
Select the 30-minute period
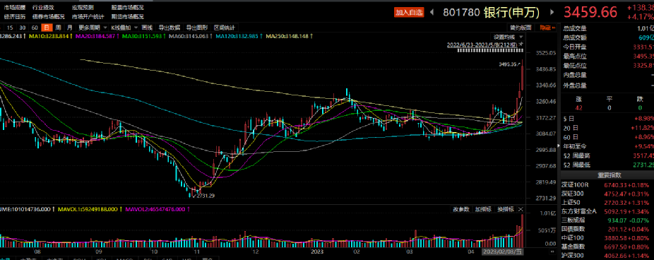click(x=23, y=28)
